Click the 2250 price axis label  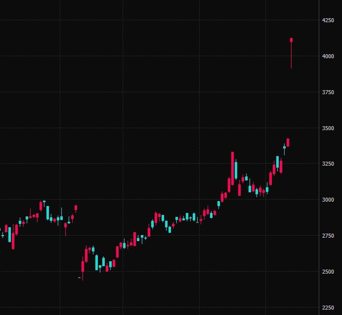328,308
